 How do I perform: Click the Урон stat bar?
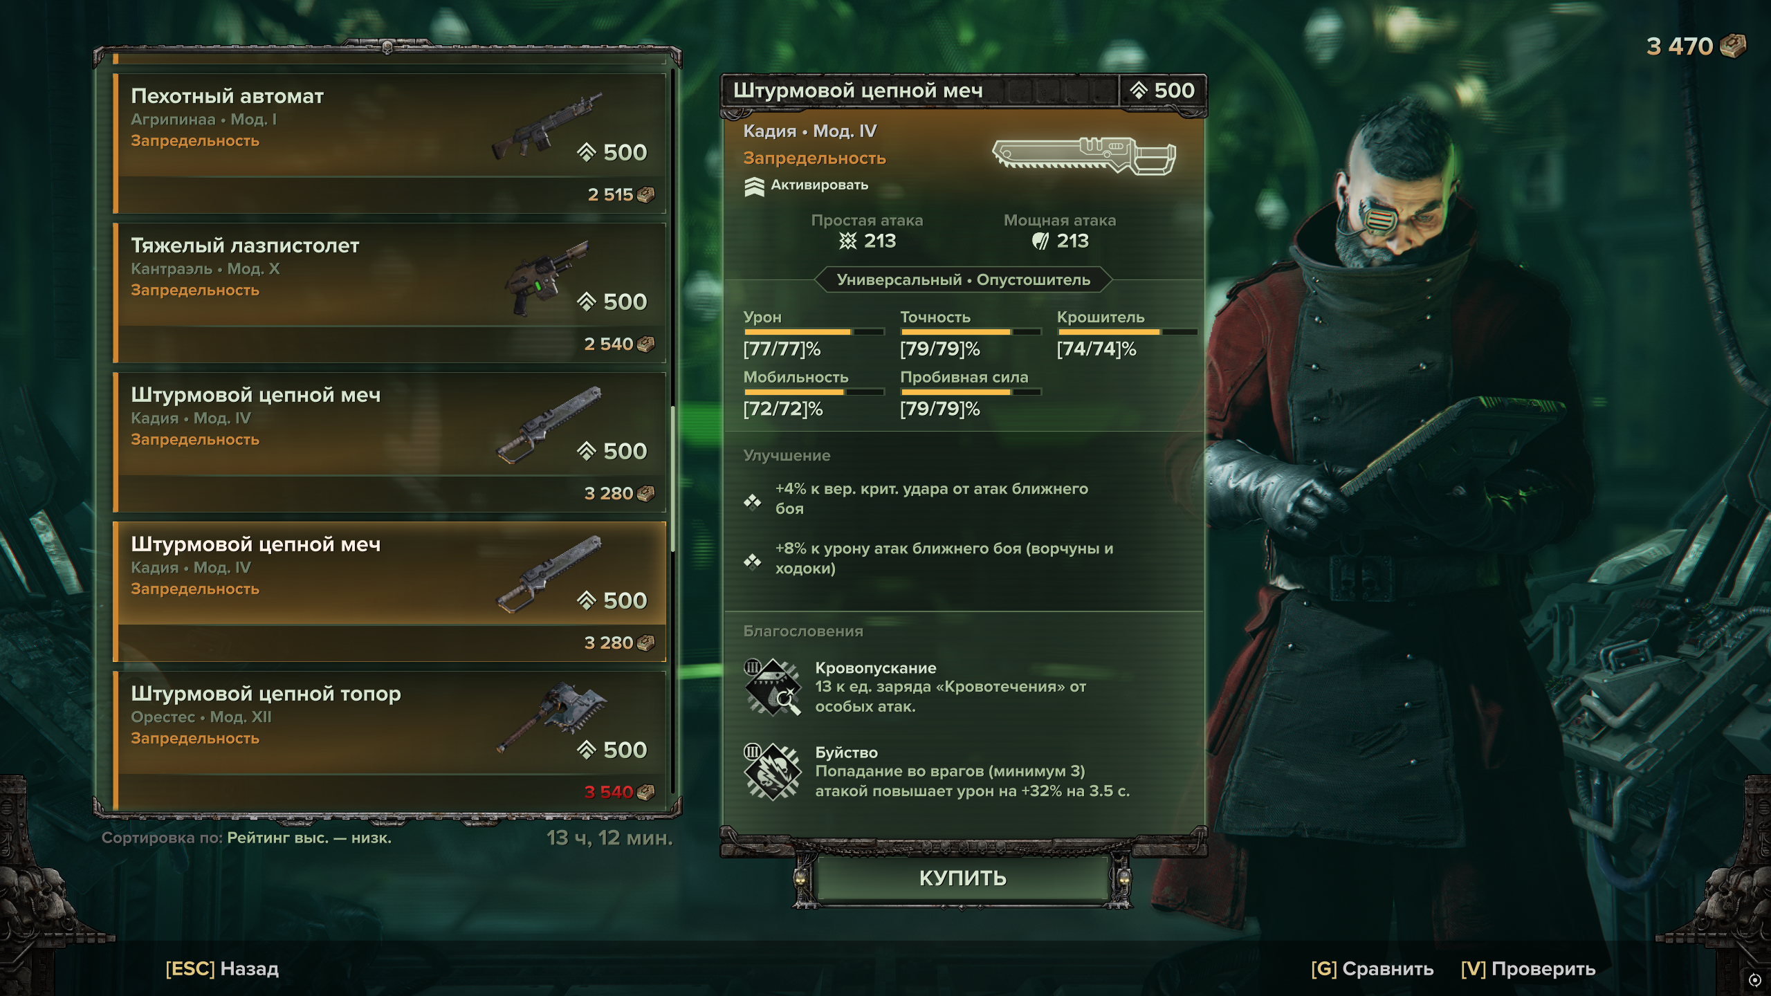814,332
